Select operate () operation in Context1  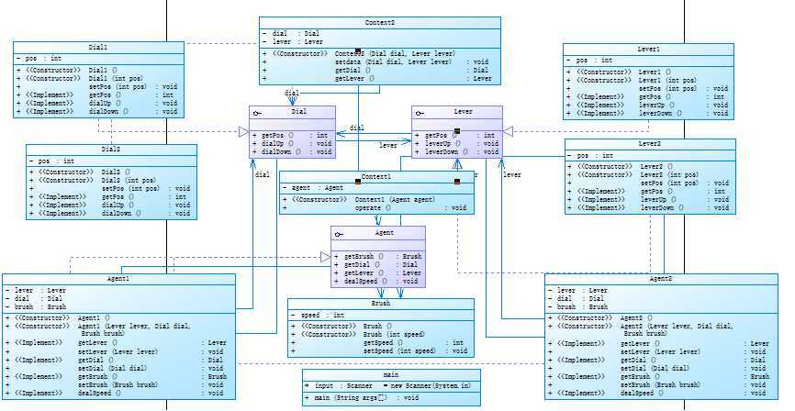click(373, 207)
